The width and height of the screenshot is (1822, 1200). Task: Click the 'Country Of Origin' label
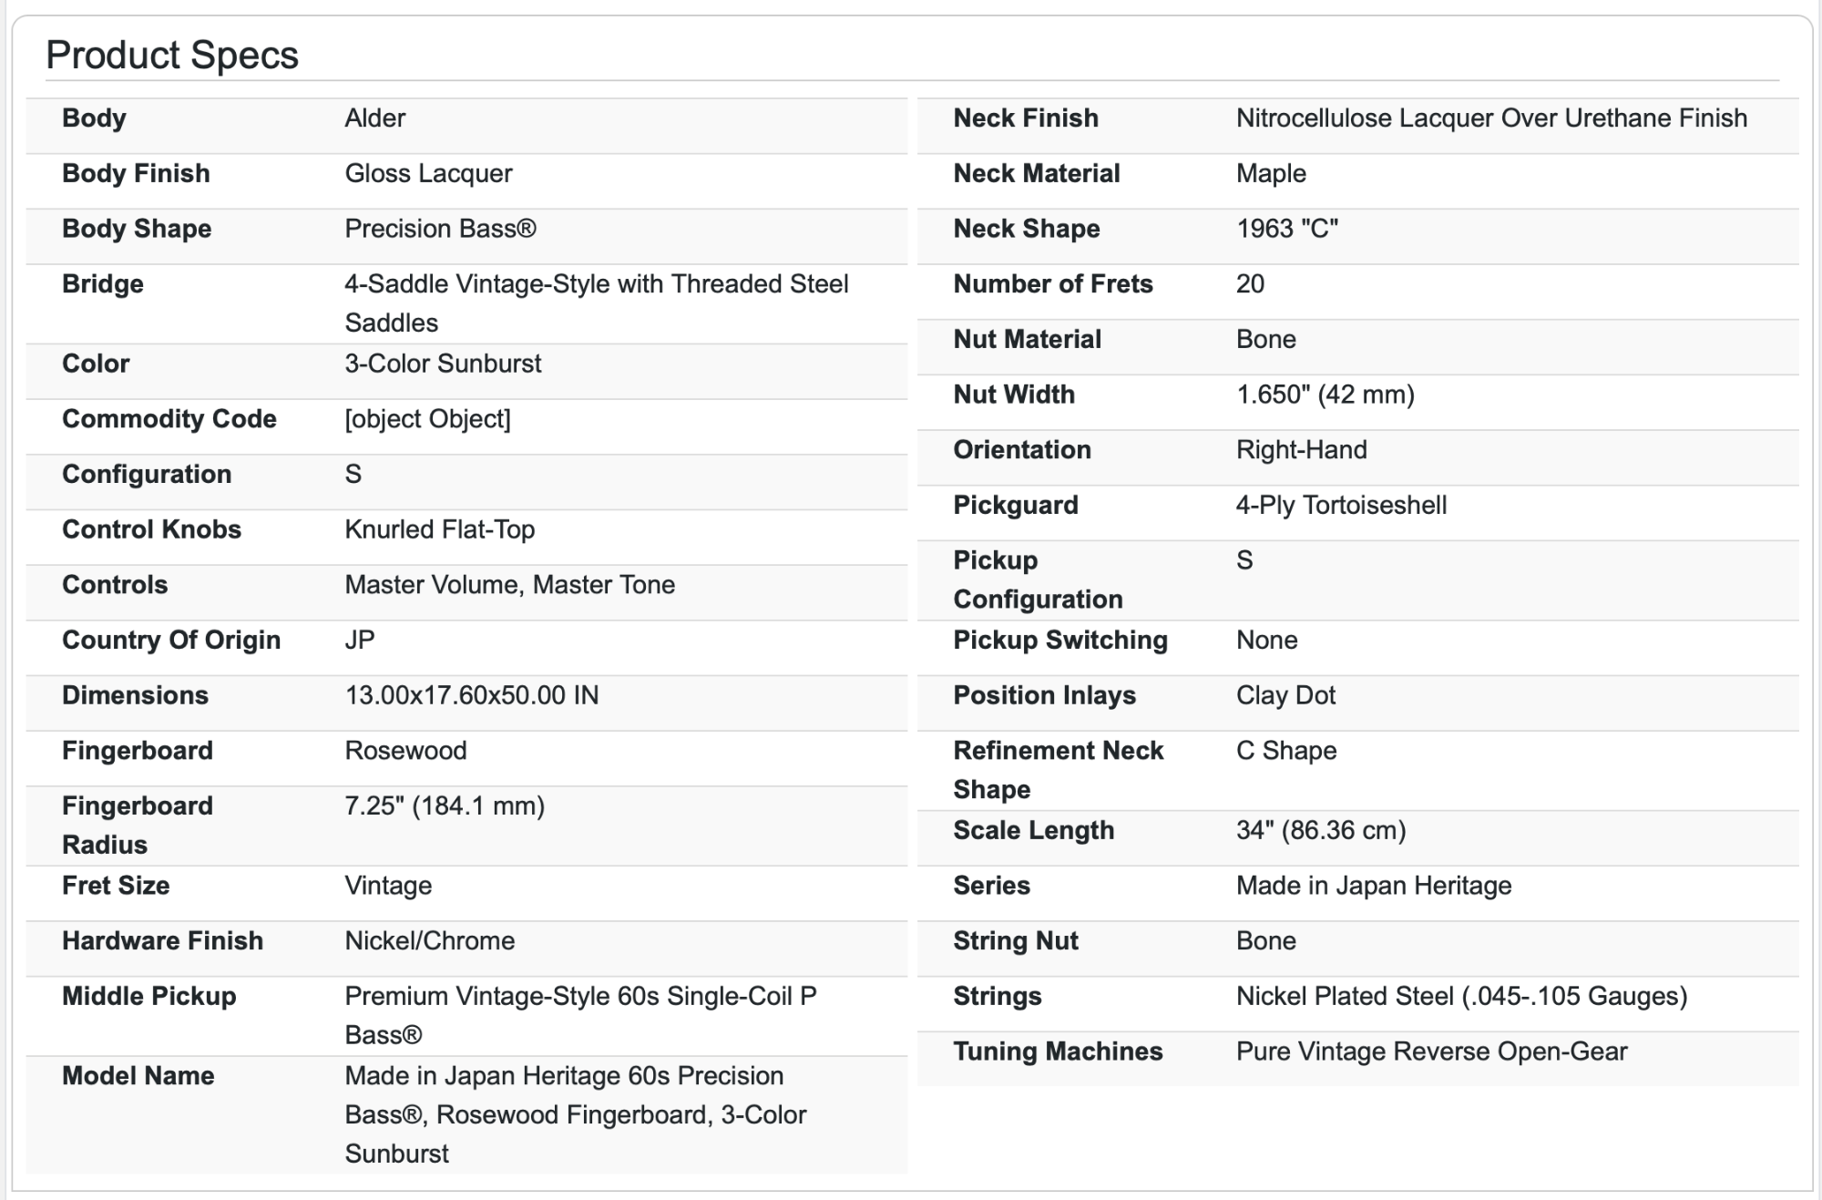pyautogui.click(x=171, y=641)
